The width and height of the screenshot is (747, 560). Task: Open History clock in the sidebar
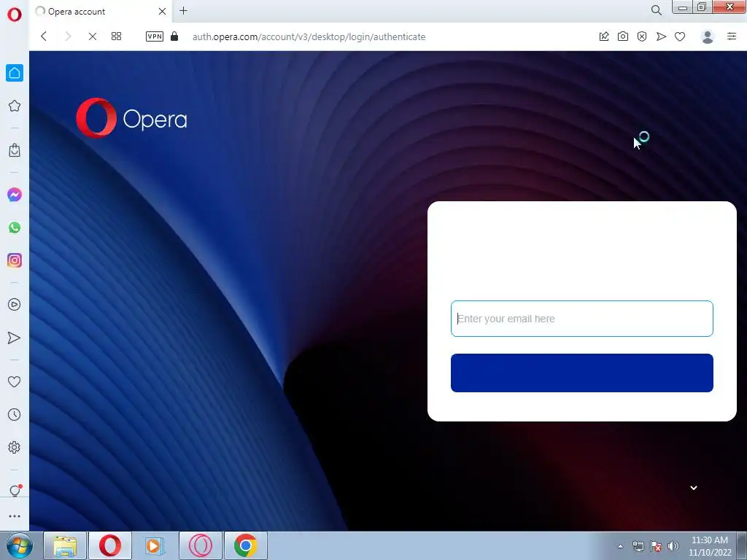(15, 415)
